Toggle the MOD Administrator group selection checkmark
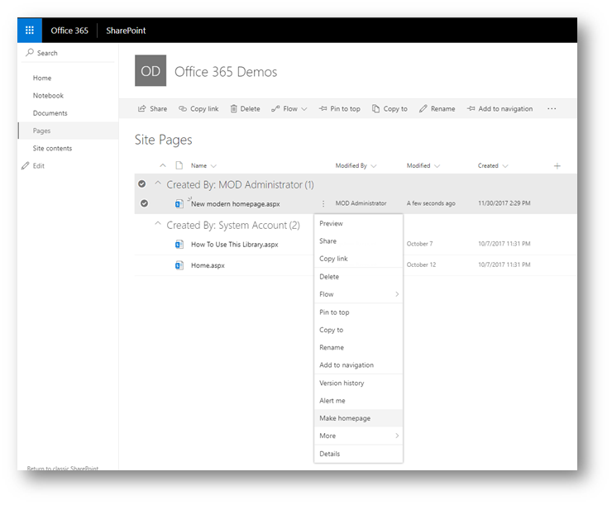 click(x=142, y=183)
